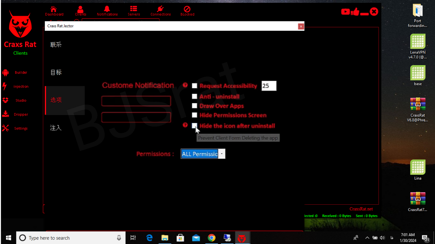This screenshot has width=435, height=244.
Task: View the Clients list
Action: point(80,10)
